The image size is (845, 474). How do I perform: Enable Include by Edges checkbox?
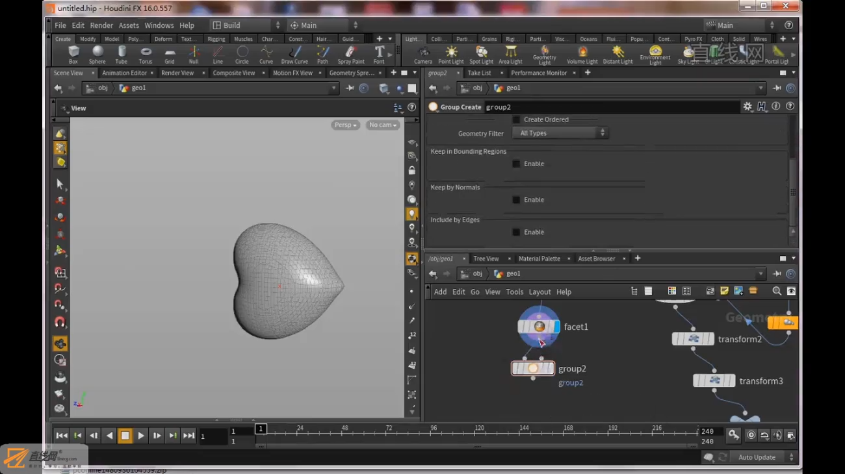tap(516, 232)
